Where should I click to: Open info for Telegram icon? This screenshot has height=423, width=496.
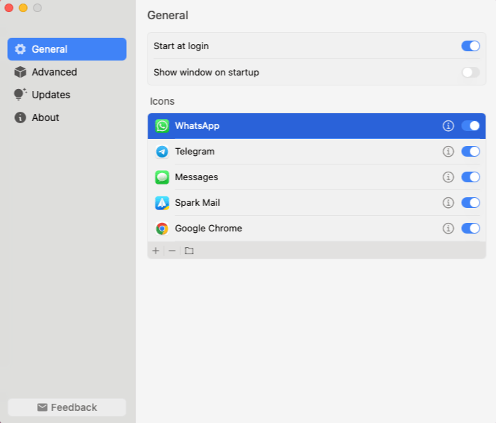point(448,152)
